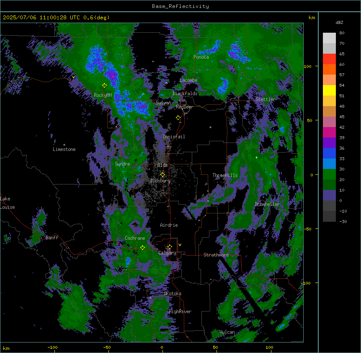The width and height of the screenshot is (361, 353).
Task: Click the Calgary city label
Action: click(167, 253)
